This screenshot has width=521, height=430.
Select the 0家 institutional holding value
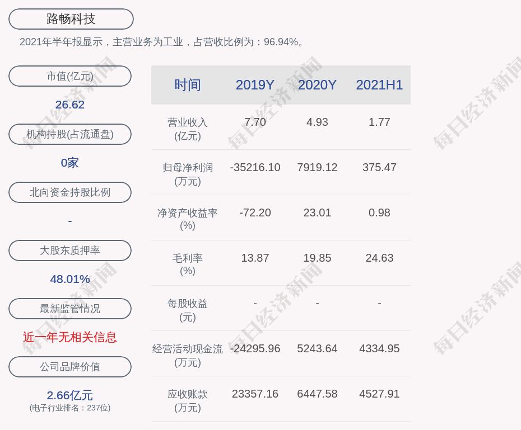[70, 163]
